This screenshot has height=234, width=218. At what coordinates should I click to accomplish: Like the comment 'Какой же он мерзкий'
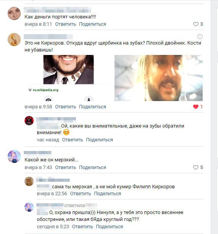(x=196, y=167)
